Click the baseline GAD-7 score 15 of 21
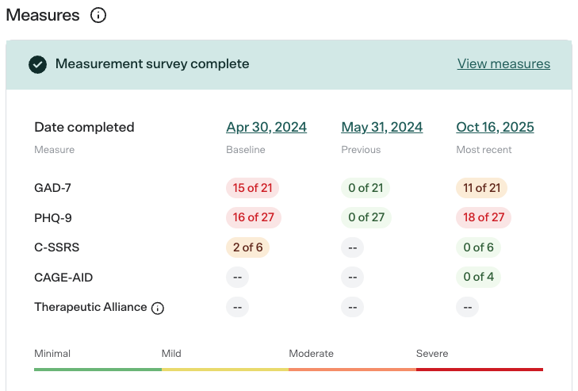Screen dimensions: 578x391 click(x=252, y=188)
